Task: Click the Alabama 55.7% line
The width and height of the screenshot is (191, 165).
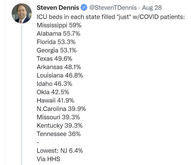Action: point(59,34)
